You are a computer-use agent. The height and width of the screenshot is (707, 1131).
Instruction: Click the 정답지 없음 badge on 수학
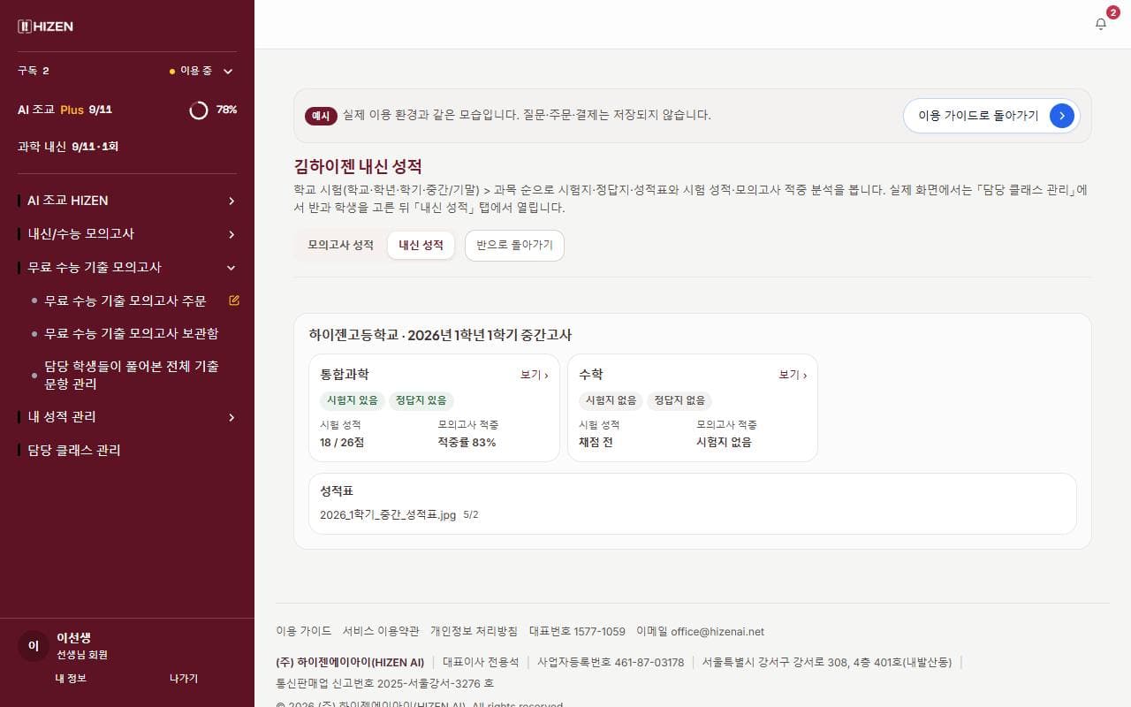(x=679, y=400)
